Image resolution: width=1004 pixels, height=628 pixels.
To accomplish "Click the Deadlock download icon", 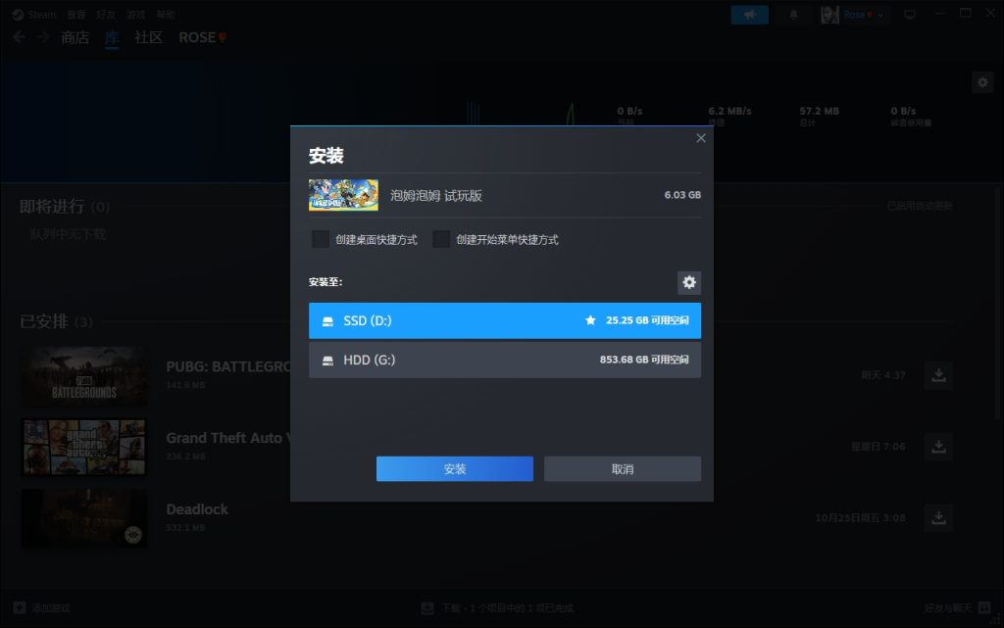I will pyautogui.click(x=938, y=518).
